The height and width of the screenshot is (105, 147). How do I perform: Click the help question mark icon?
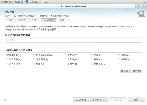click(x=5, y=100)
